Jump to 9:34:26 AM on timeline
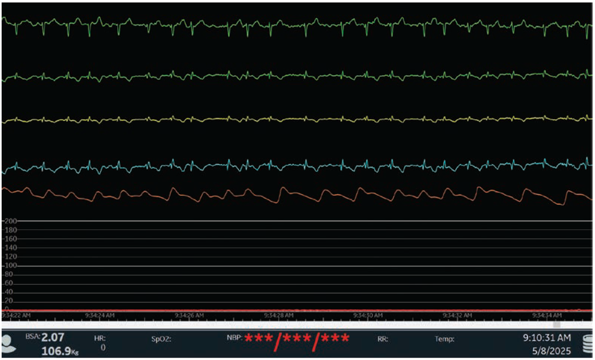Screen dimensions: 595x360 [189, 315]
